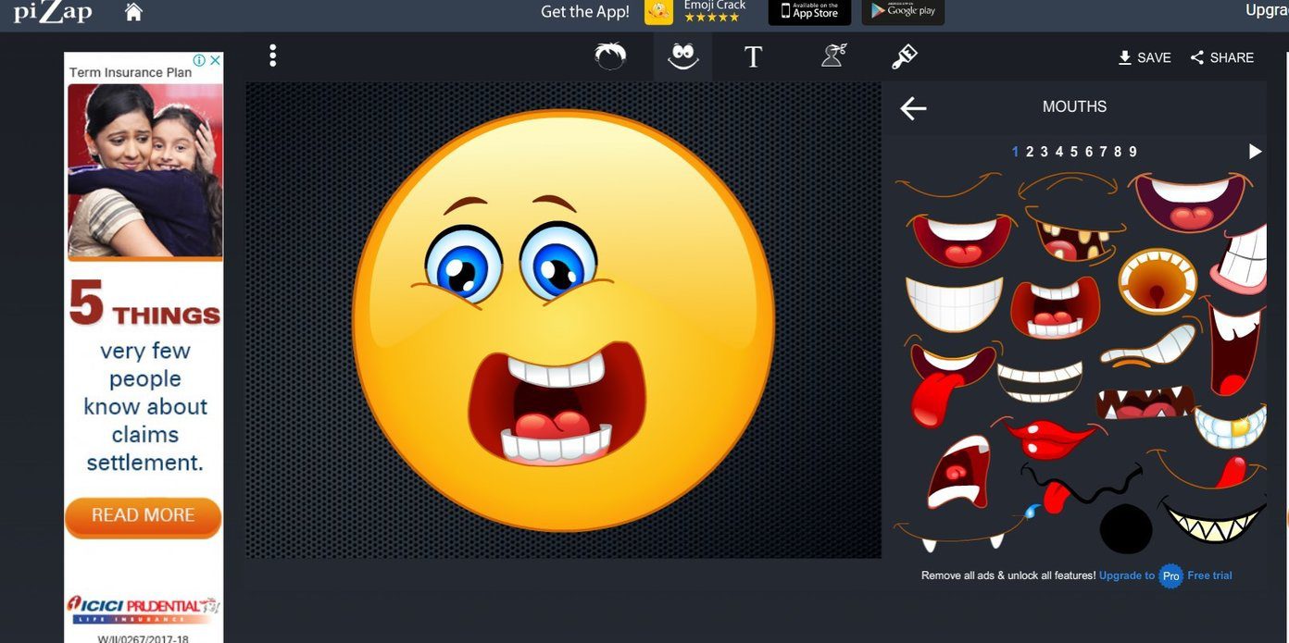This screenshot has width=1289, height=643.
Task: Open the hair styles tool icon
Action: point(610,56)
